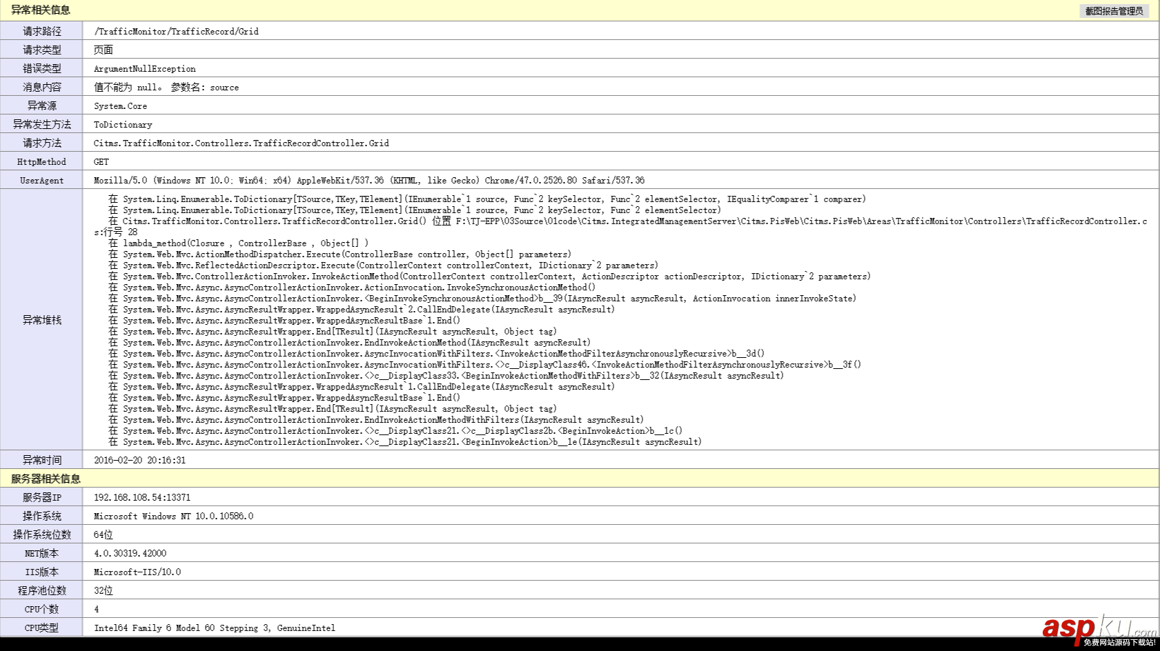The width and height of the screenshot is (1160, 651).
Task: Click the NET版本 label cell
Action: [x=41, y=553]
